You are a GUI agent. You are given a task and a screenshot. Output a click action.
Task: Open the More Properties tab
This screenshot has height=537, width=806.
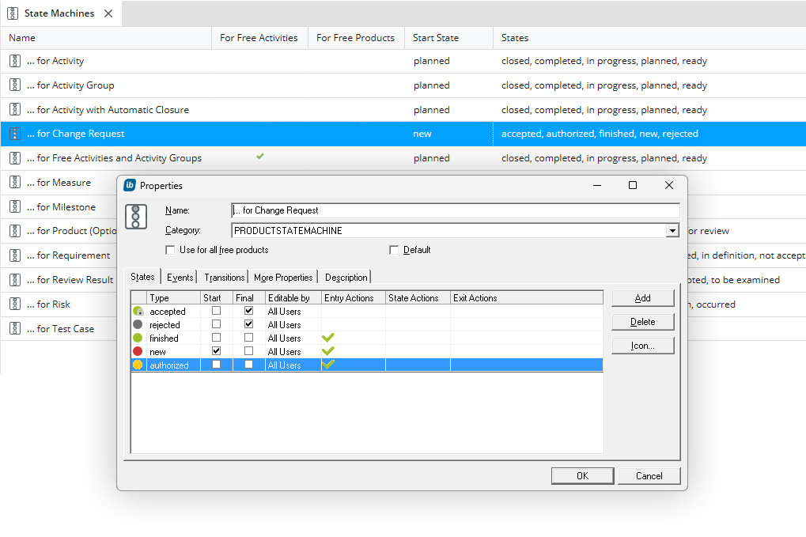click(283, 278)
